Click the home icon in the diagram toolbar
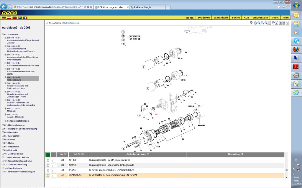 (252, 23)
